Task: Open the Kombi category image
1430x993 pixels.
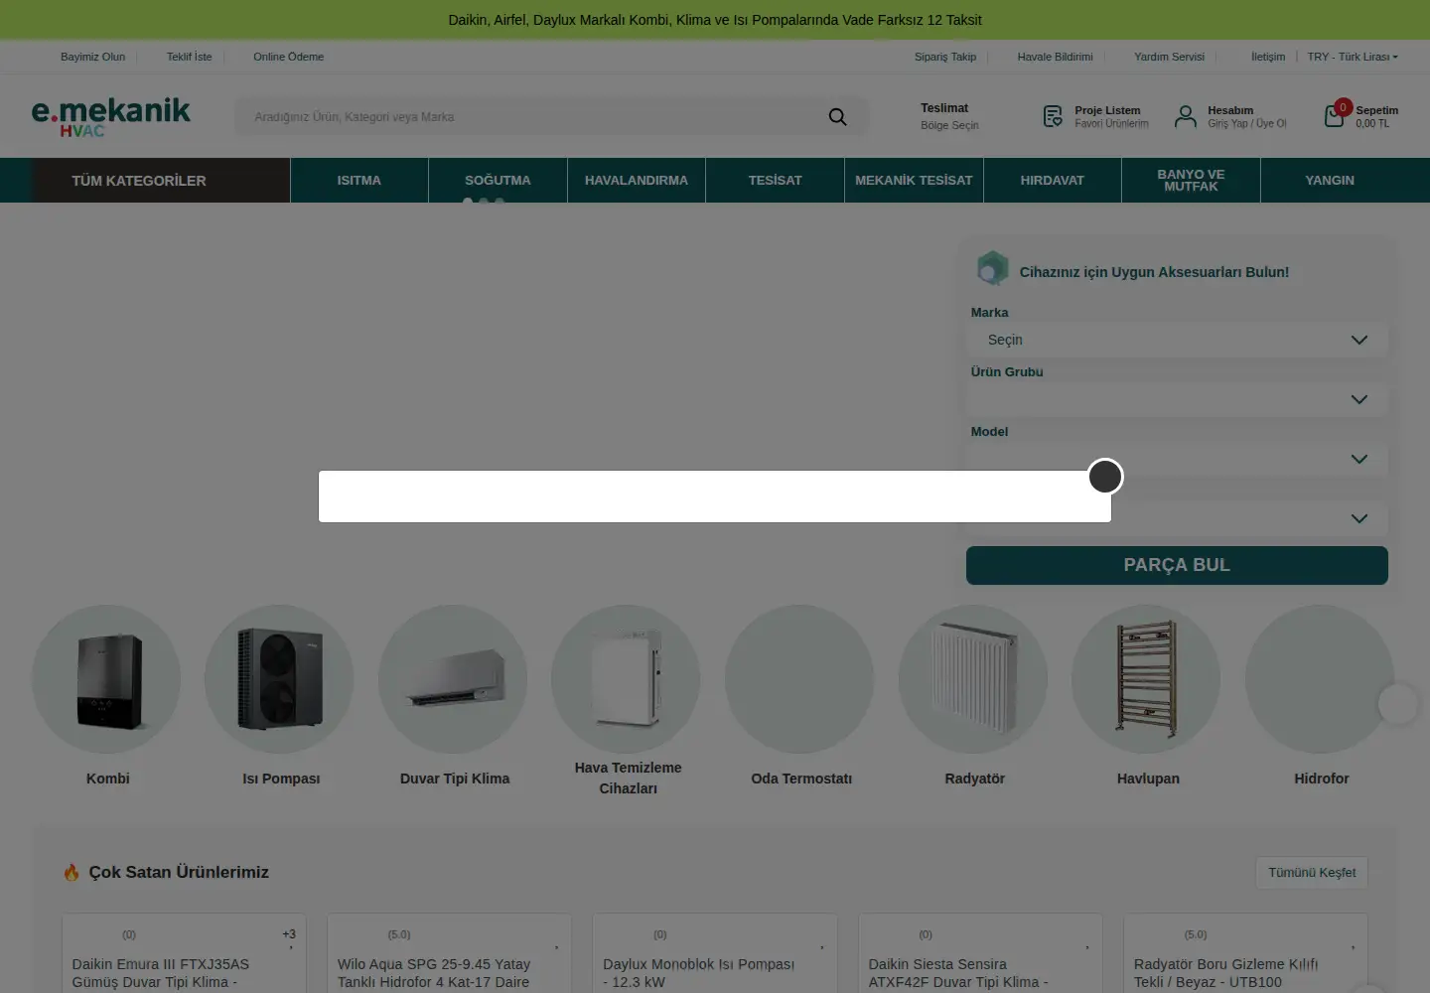Action: pos(107,679)
